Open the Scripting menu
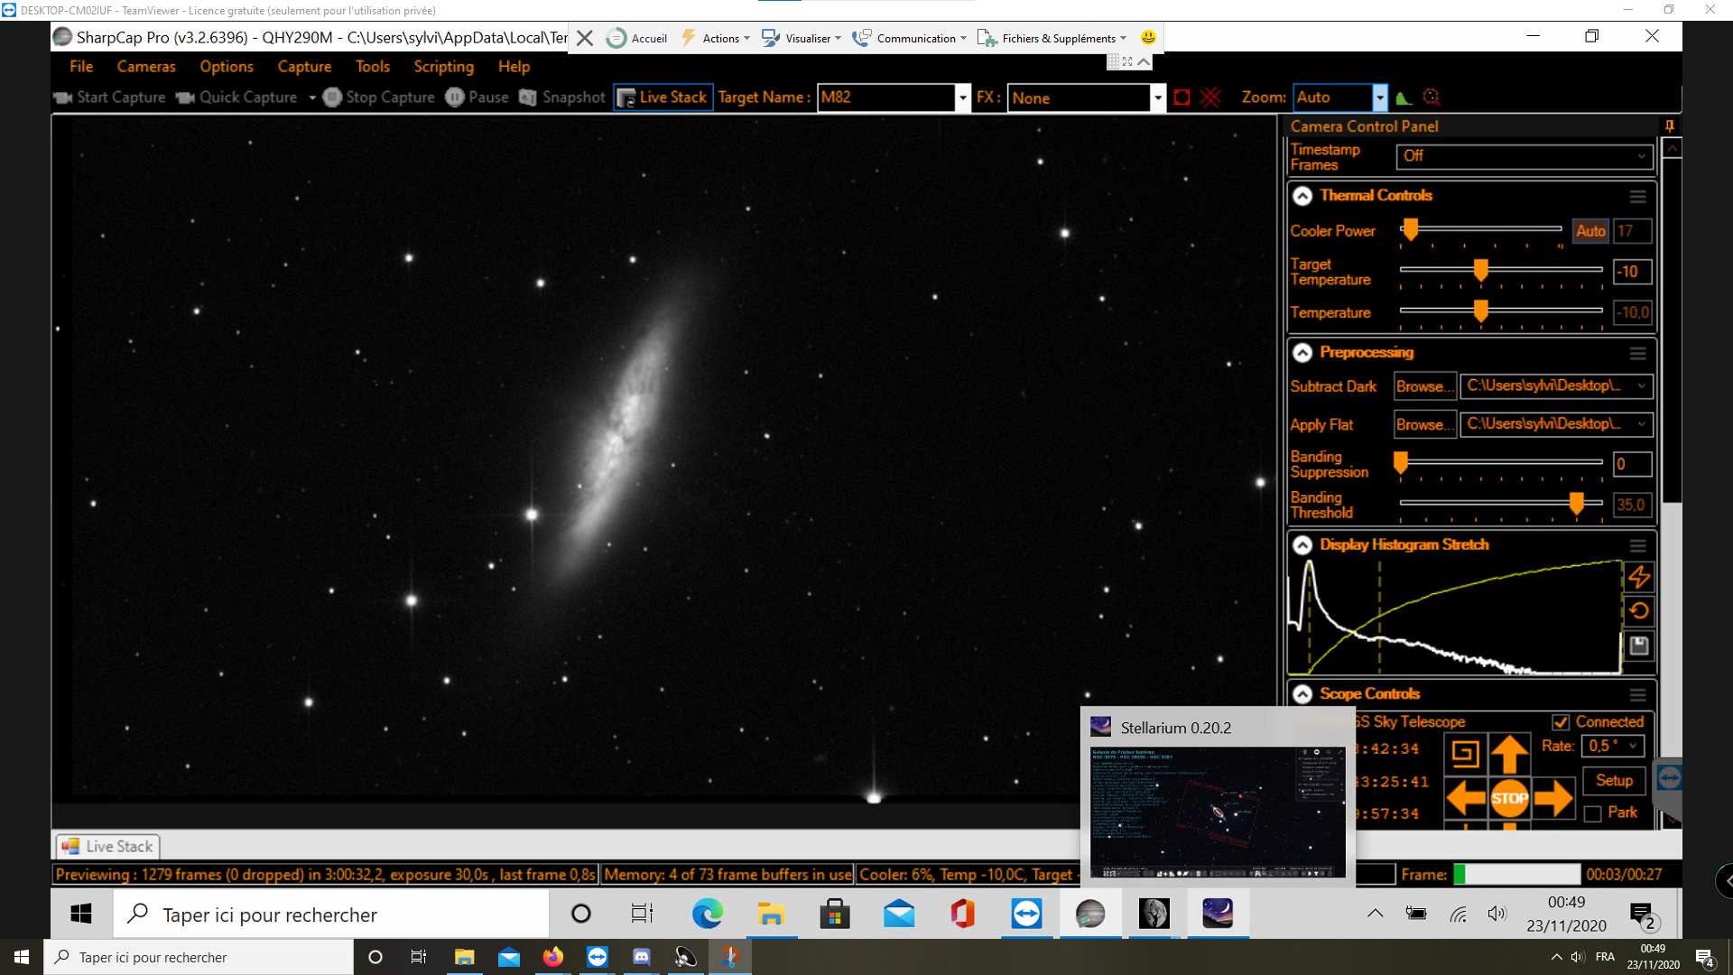The width and height of the screenshot is (1733, 975). (x=443, y=67)
